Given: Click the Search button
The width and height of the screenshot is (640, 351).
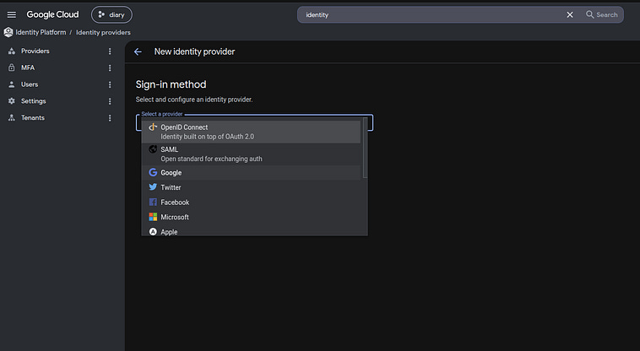Looking at the screenshot, I should click(x=602, y=14).
